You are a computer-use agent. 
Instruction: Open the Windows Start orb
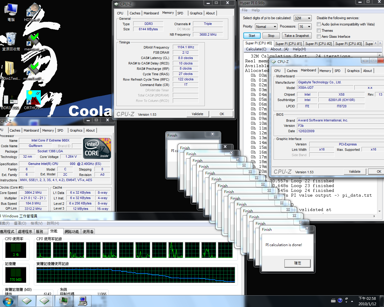[x=8, y=301]
